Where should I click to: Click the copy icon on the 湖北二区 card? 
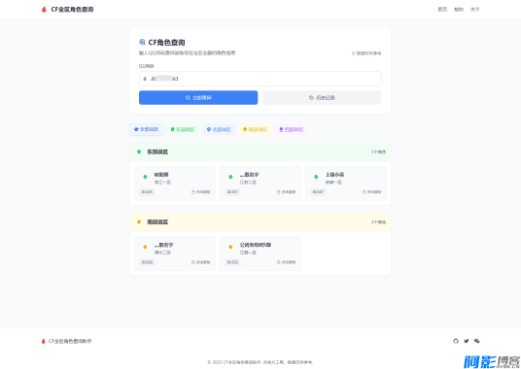(x=193, y=262)
